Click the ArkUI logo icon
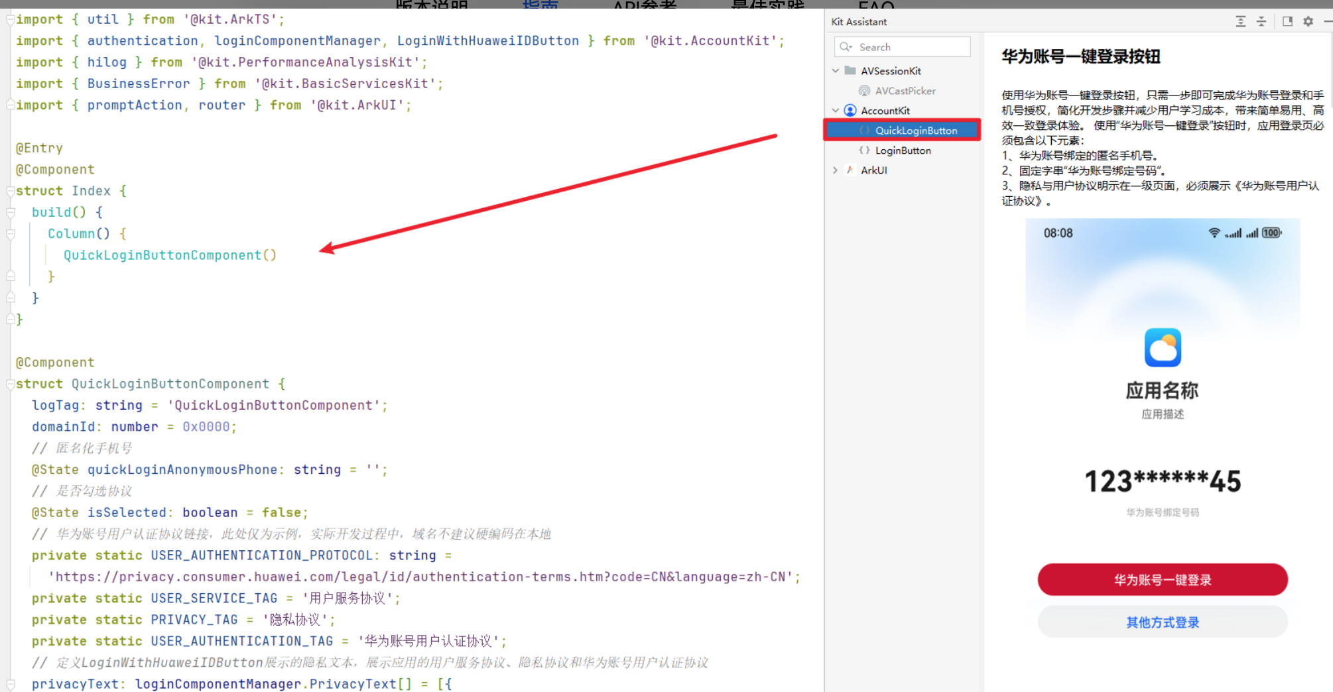 coord(850,170)
